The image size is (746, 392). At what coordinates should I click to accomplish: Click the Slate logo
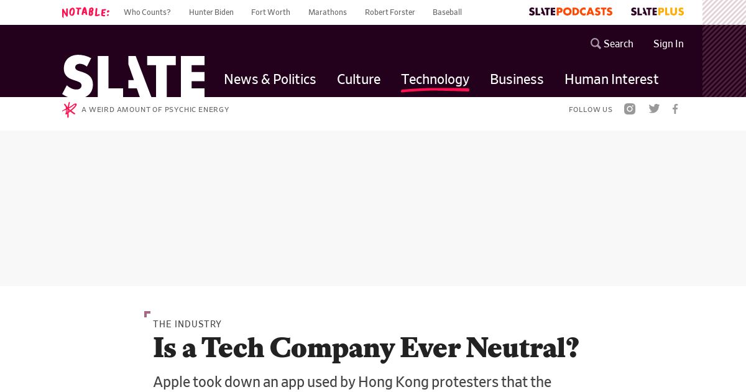(x=133, y=76)
